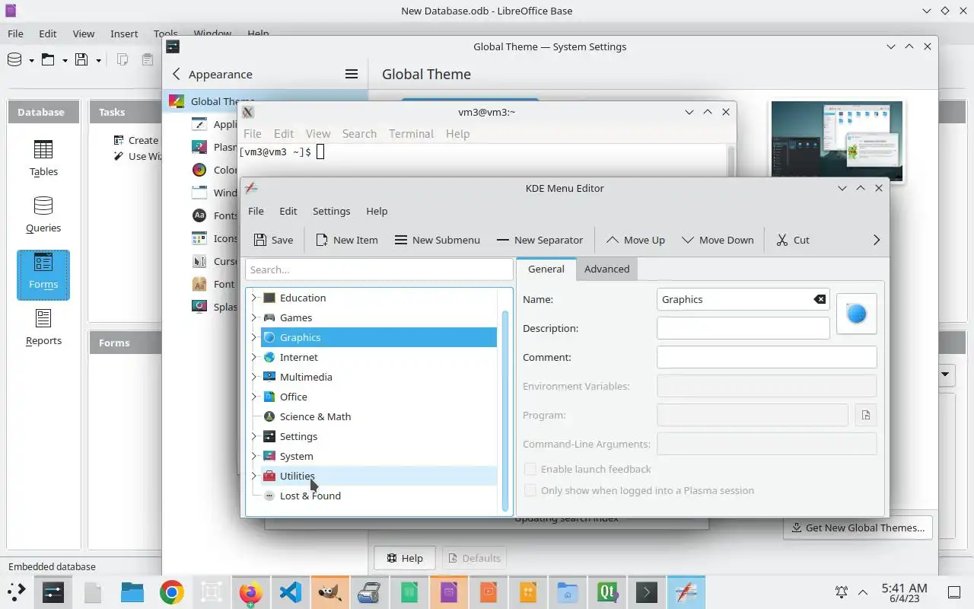The width and height of the screenshot is (974, 609).
Task: Open dropdown arrow next to Base save icon
Action: 98,60
